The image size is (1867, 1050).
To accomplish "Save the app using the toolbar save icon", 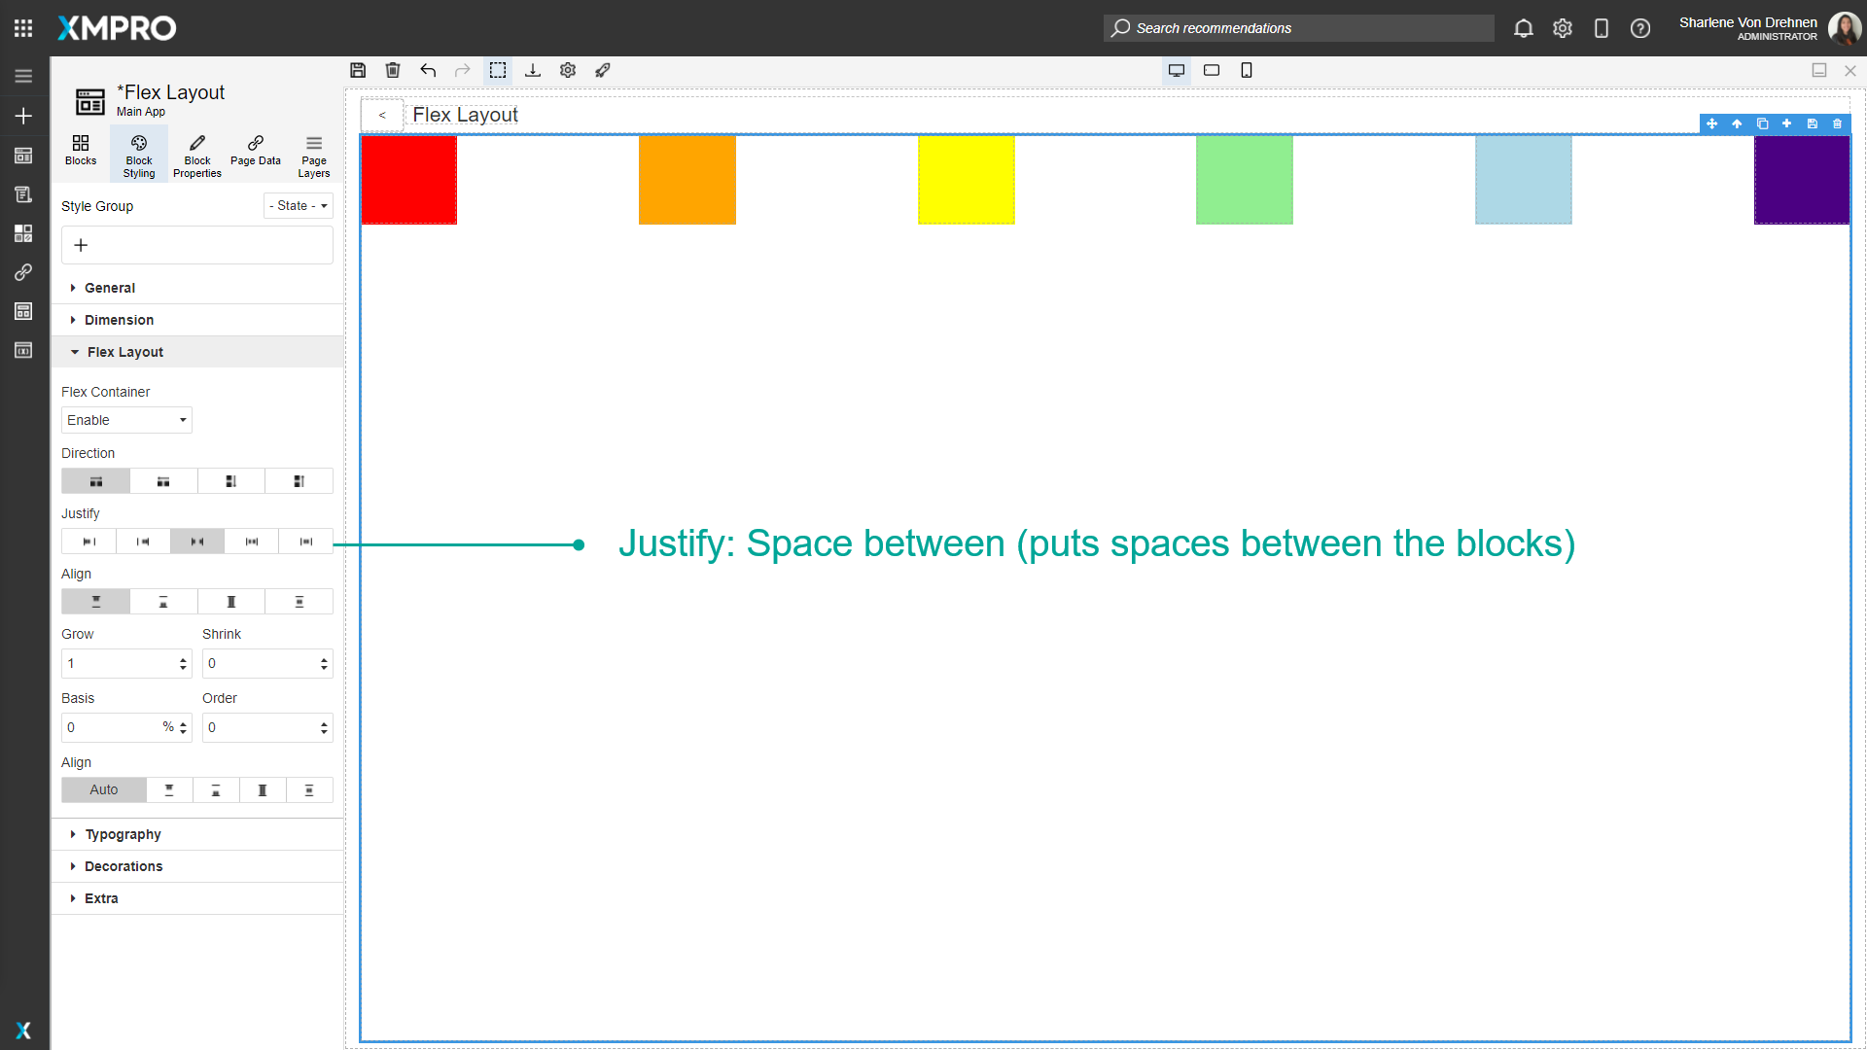I will pyautogui.click(x=358, y=70).
